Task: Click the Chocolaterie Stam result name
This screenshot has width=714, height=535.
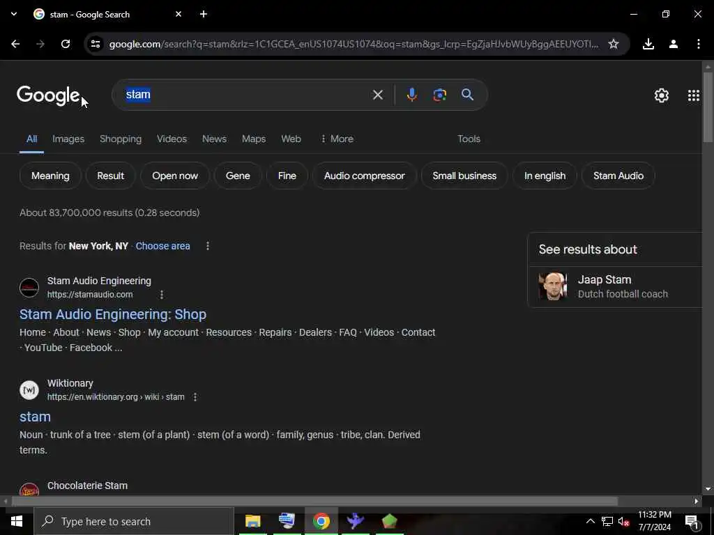Action: tap(87, 486)
